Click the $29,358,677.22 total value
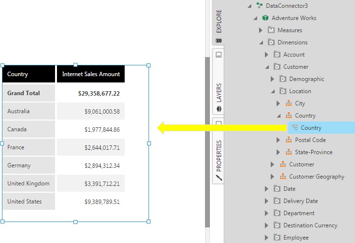Screen dimensions: 355x243 pyautogui.click(x=99, y=94)
